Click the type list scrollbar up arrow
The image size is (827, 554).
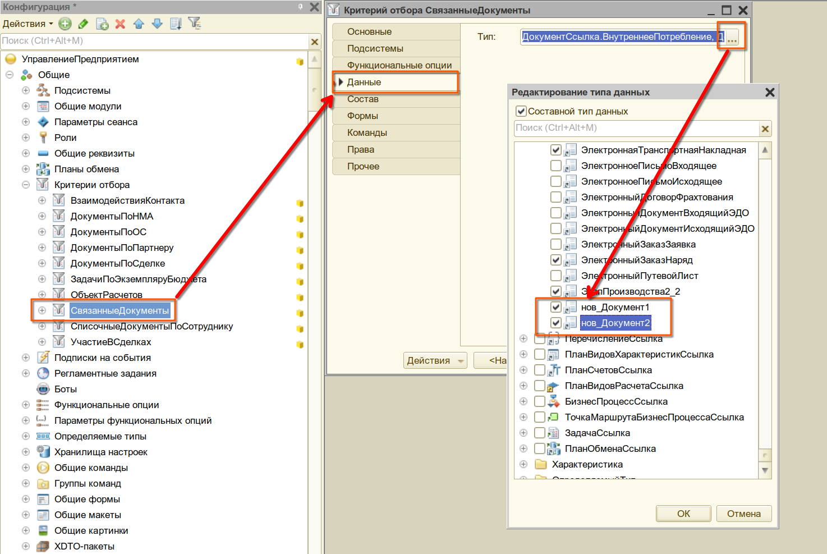pyautogui.click(x=765, y=150)
